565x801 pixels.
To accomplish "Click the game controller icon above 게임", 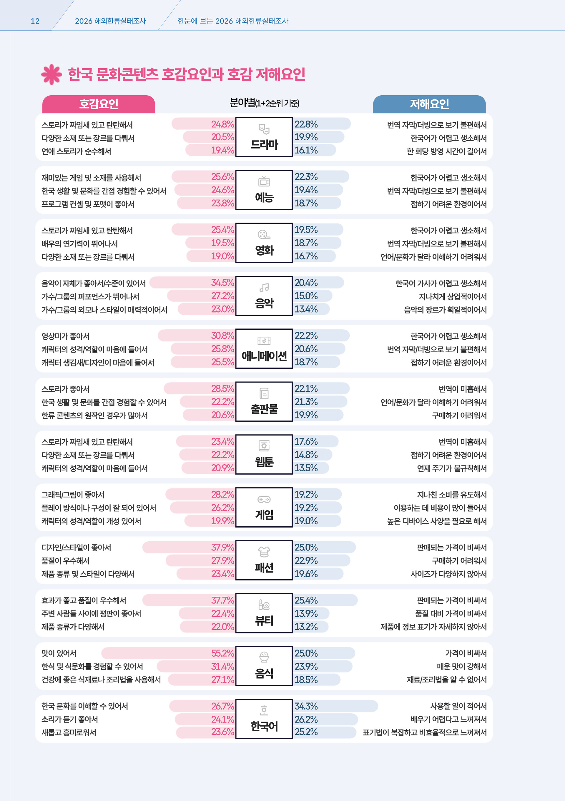I will coord(264,499).
